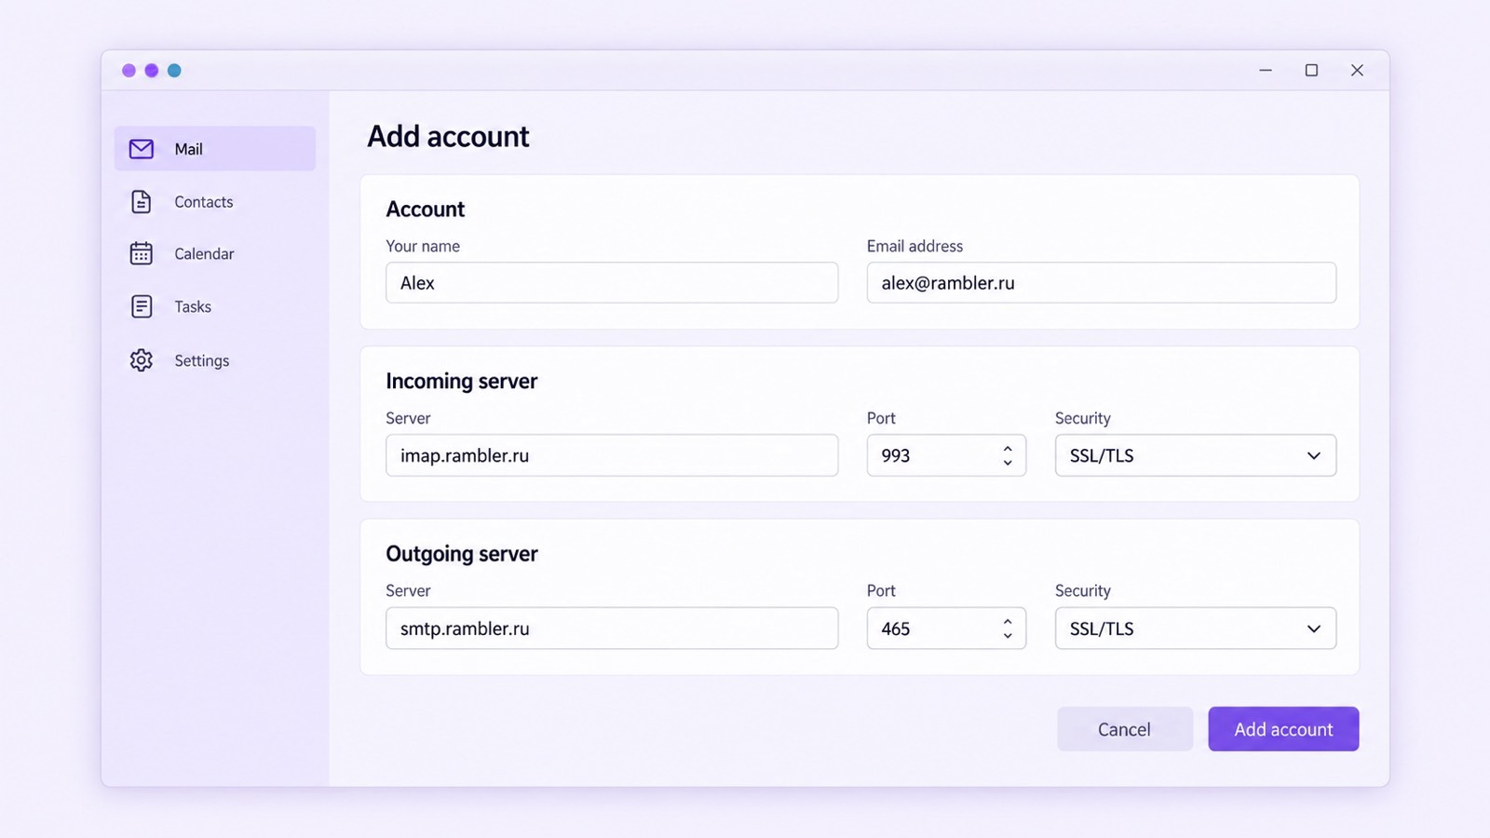Click the outgoing server field smtp.rambler.ru
Viewport: 1490px width, 838px height.
[612, 628]
